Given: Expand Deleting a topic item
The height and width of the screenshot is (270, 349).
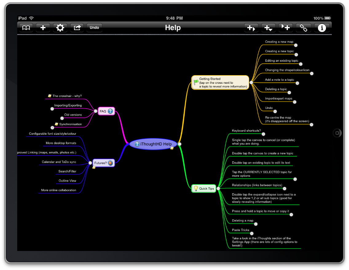Looking at the screenshot, I should point(289,93).
